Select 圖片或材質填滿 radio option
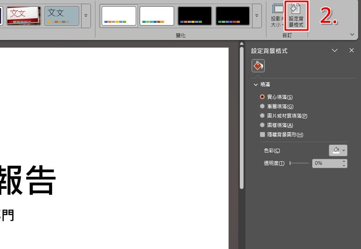Viewport: 361px width, 249px height. [283, 116]
